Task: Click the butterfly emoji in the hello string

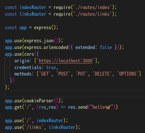Action: 108,107
